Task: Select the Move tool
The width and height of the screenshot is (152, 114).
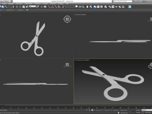Action: [x=17, y=7]
